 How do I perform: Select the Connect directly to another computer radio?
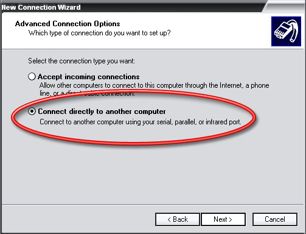(x=32, y=112)
